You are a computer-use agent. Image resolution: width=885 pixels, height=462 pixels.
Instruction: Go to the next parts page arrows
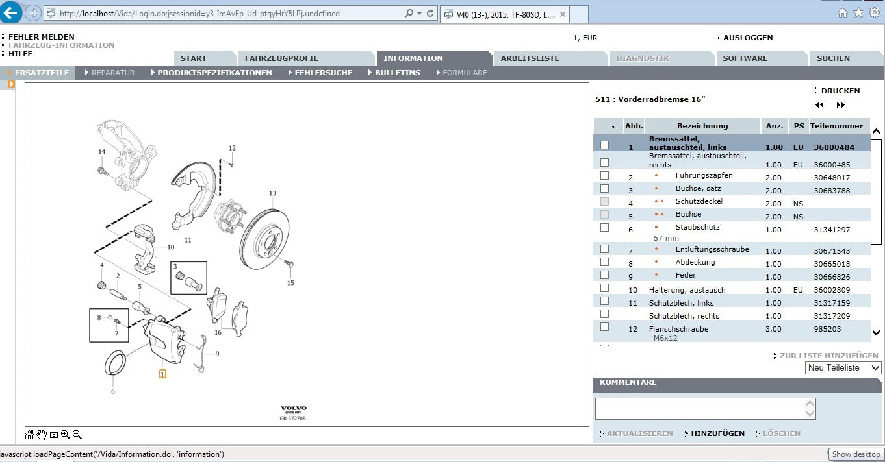click(x=841, y=105)
